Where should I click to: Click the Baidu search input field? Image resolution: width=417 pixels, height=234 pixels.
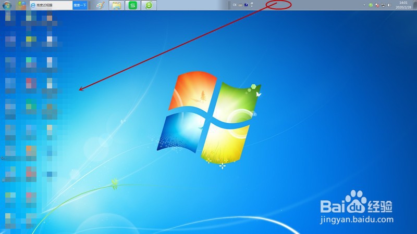click(x=51, y=5)
